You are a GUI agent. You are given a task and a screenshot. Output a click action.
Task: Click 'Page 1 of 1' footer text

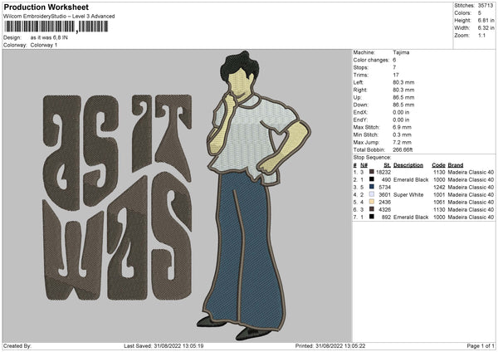tap(481, 346)
